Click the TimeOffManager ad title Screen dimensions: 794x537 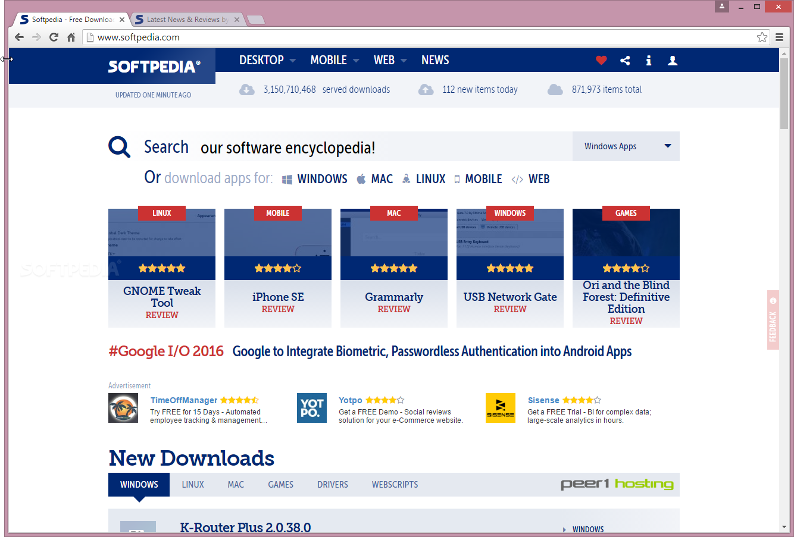click(184, 400)
